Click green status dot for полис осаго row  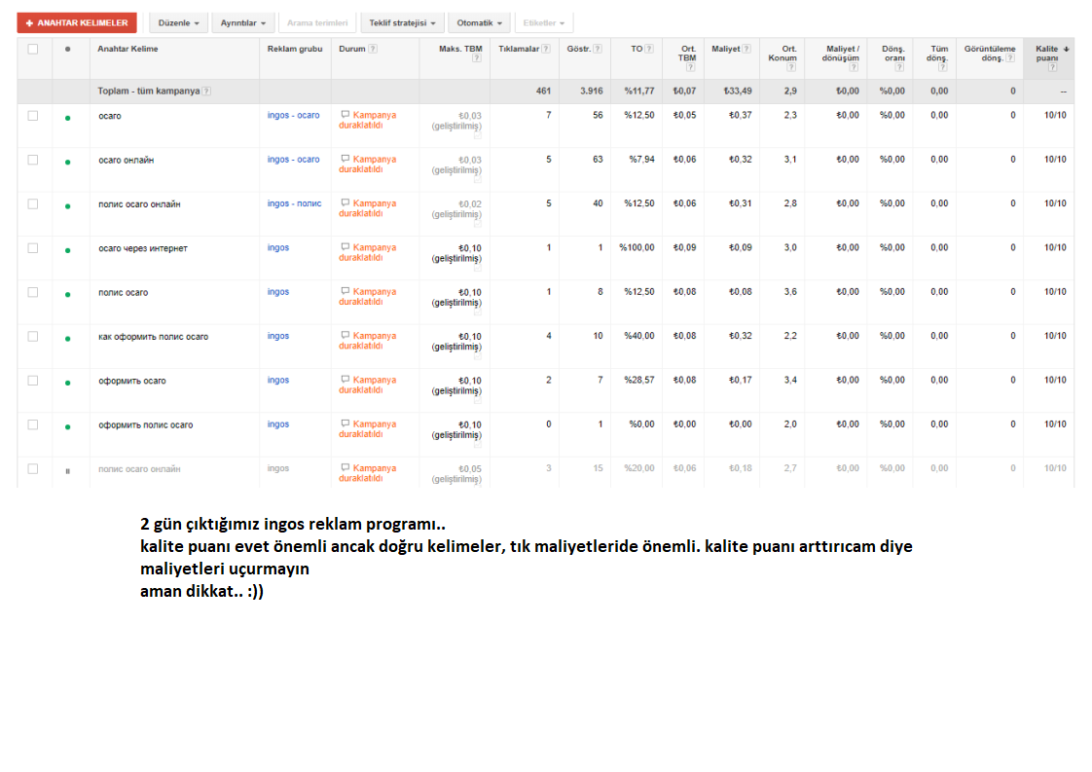click(x=67, y=295)
